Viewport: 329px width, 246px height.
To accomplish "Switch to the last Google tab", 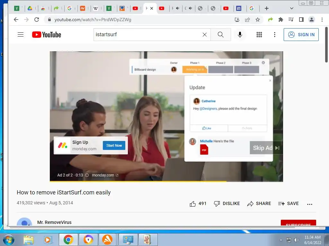I will coord(252,8).
